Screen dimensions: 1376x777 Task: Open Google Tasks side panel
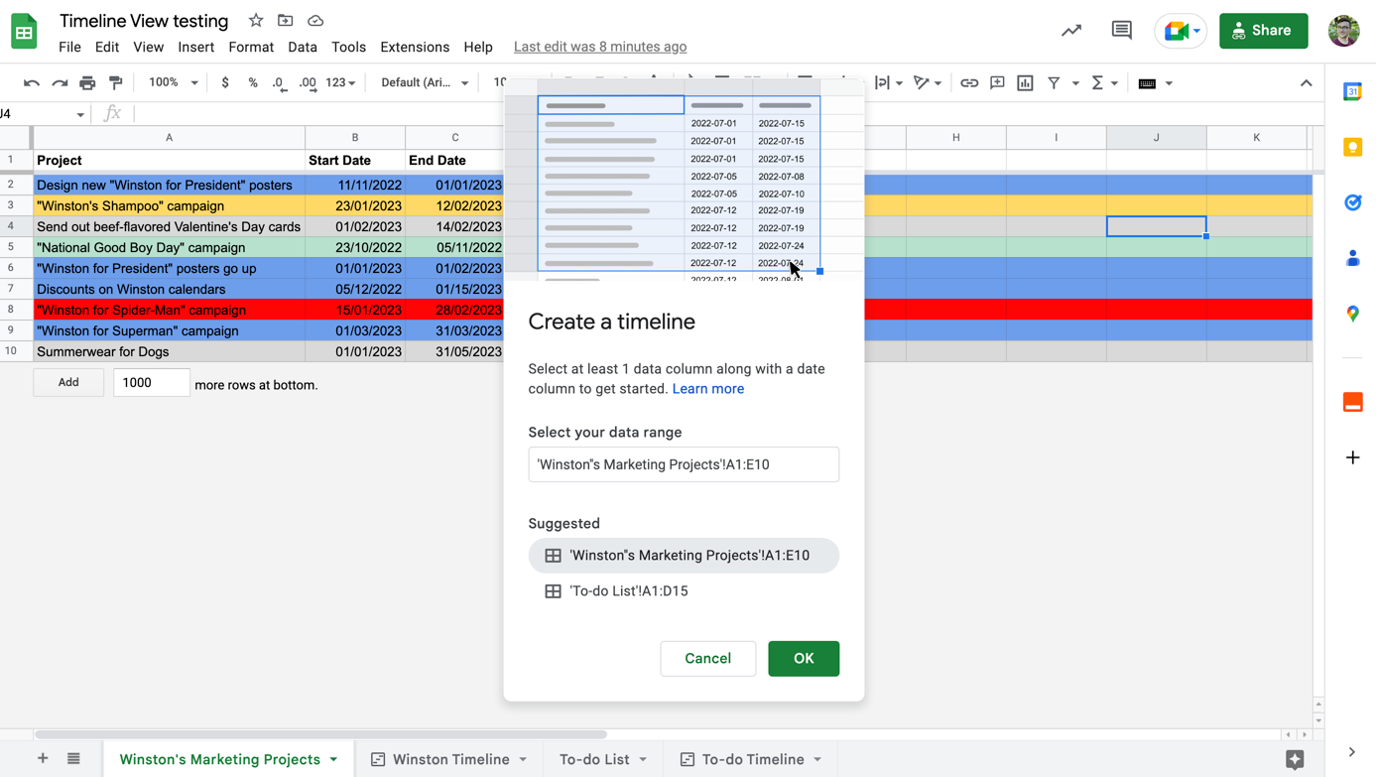tap(1352, 202)
